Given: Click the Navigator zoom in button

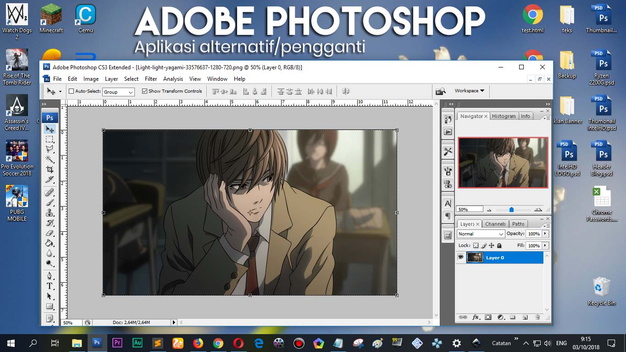Looking at the screenshot, I should [x=538, y=209].
